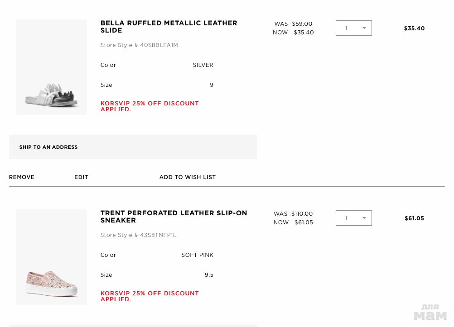This screenshot has height=327, width=454.
Task: Click the KORSVIP discount notice under Trent sneaker
Action: (x=150, y=296)
